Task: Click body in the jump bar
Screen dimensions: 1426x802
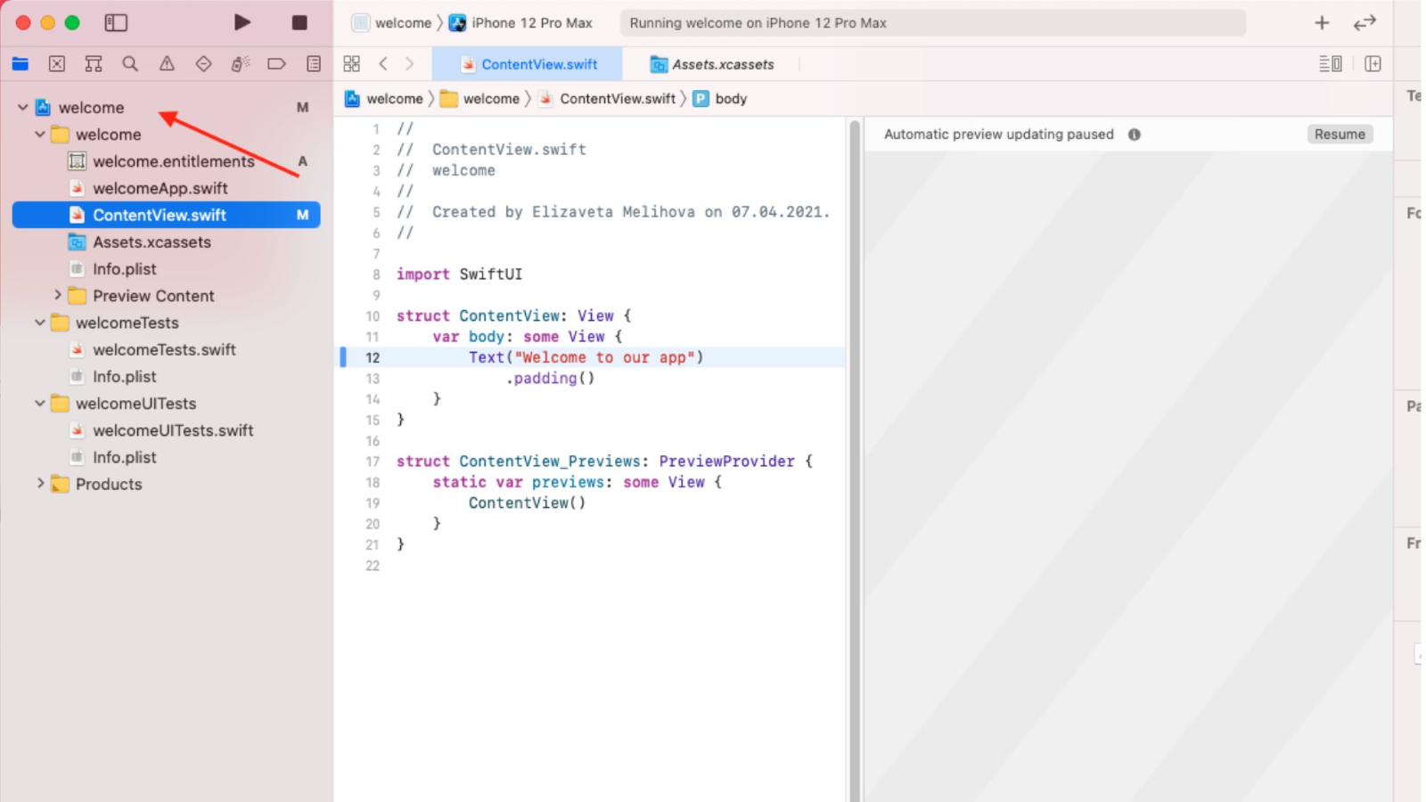Action: (x=720, y=99)
